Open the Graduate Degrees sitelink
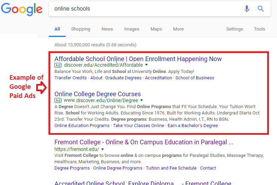This screenshot has width=277, height=185. click(x=123, y=78)
